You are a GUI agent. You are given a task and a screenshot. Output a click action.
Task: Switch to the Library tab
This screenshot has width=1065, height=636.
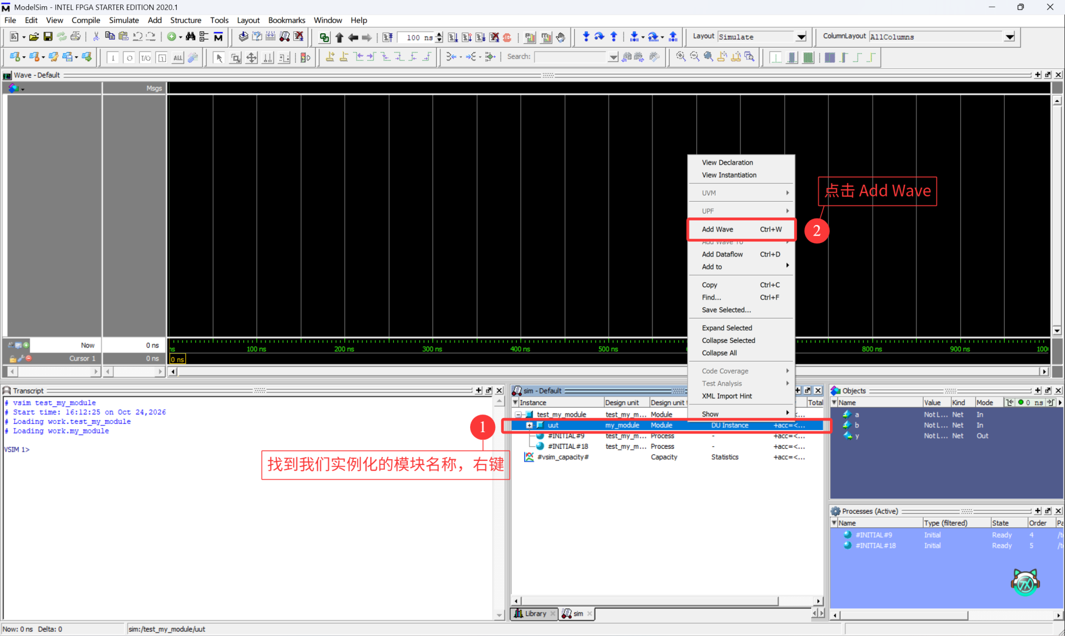coord(534,614)
